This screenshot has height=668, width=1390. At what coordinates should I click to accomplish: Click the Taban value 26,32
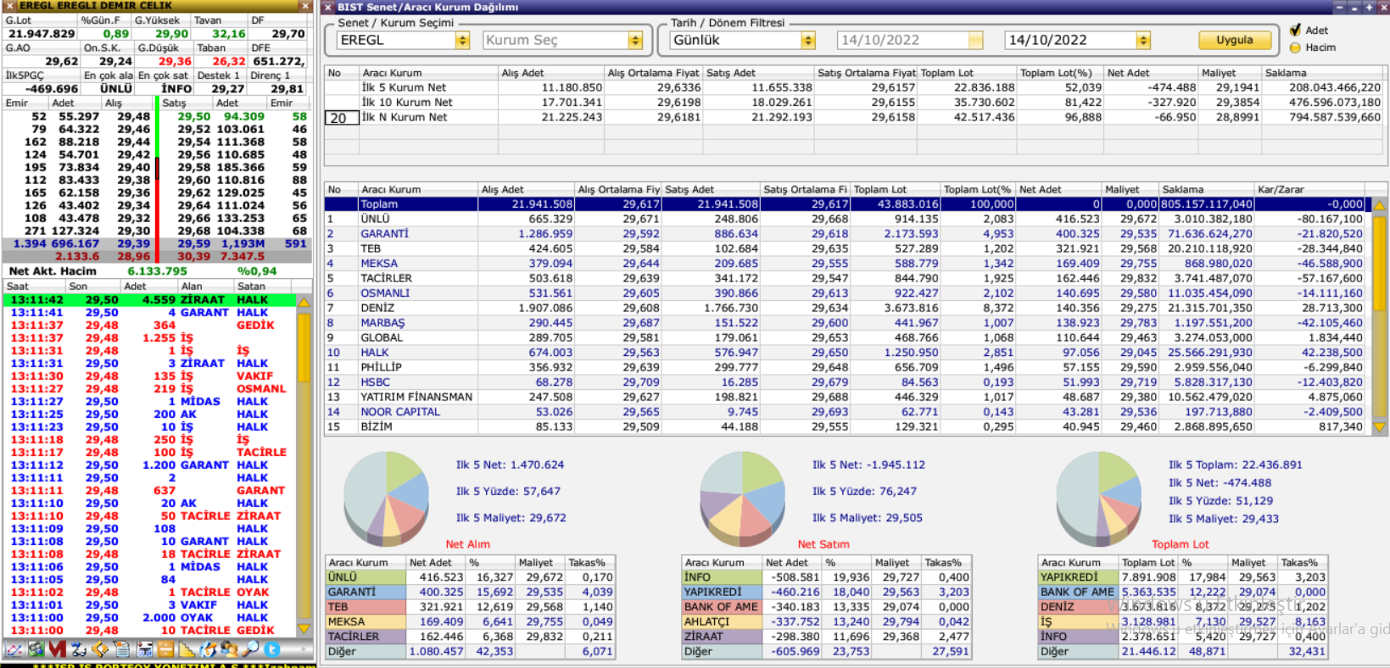(x=229, y=61)
